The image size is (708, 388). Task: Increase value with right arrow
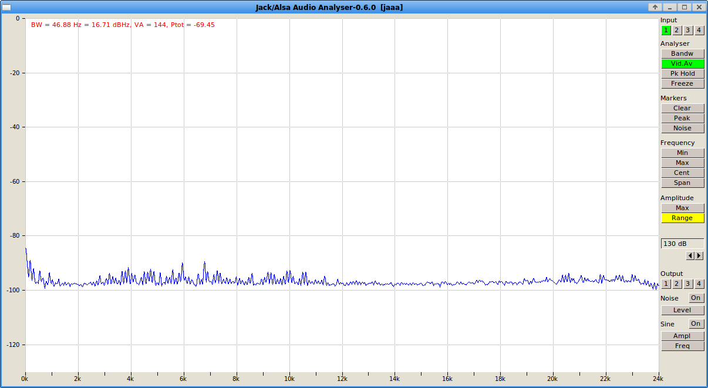point(699,256)
